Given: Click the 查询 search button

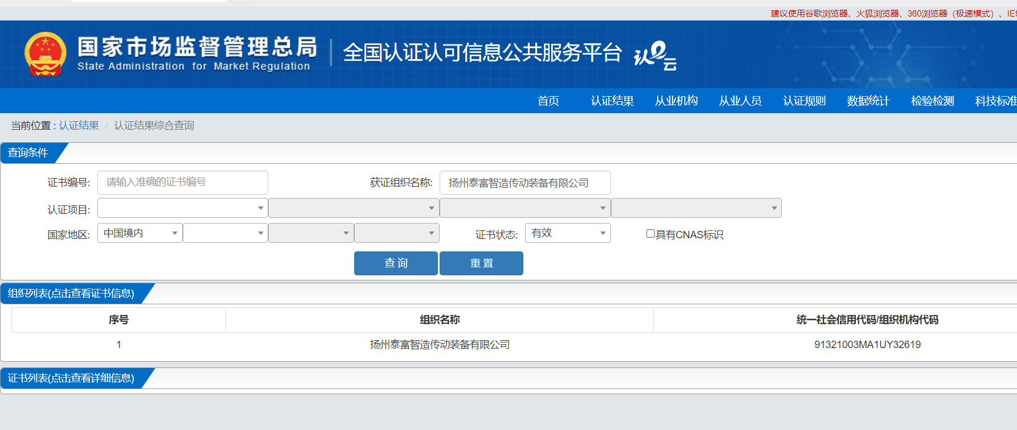Looking at the screenshot, I should click(396, 263).
